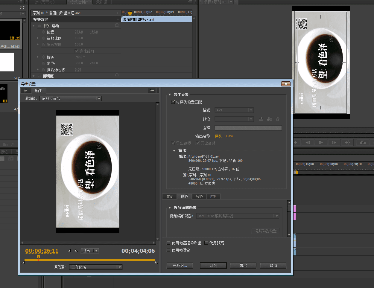Screen dimensions: 374x288
Task: Click the play button in program monitor
Action: click(x=320, y=143)
